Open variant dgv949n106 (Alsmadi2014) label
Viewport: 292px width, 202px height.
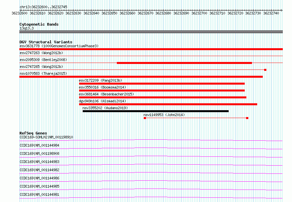pyautogui.click(x=102, y=101)
